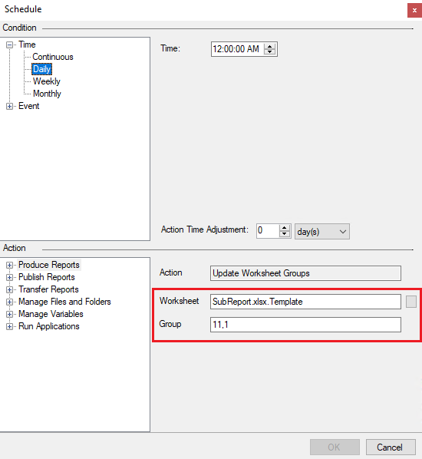
Task: Expand the Event tree node
Action: coord(10,106)
